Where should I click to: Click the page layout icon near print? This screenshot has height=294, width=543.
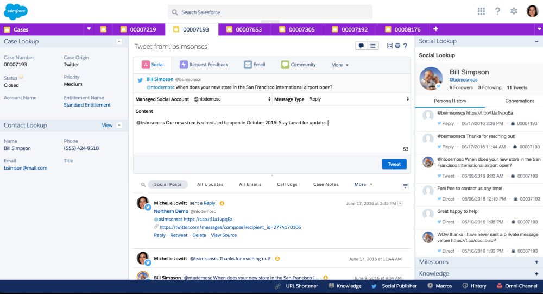pyautogui.click(x=390, y=46)
